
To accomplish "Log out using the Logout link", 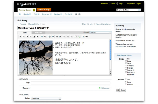I will [139, 4].
